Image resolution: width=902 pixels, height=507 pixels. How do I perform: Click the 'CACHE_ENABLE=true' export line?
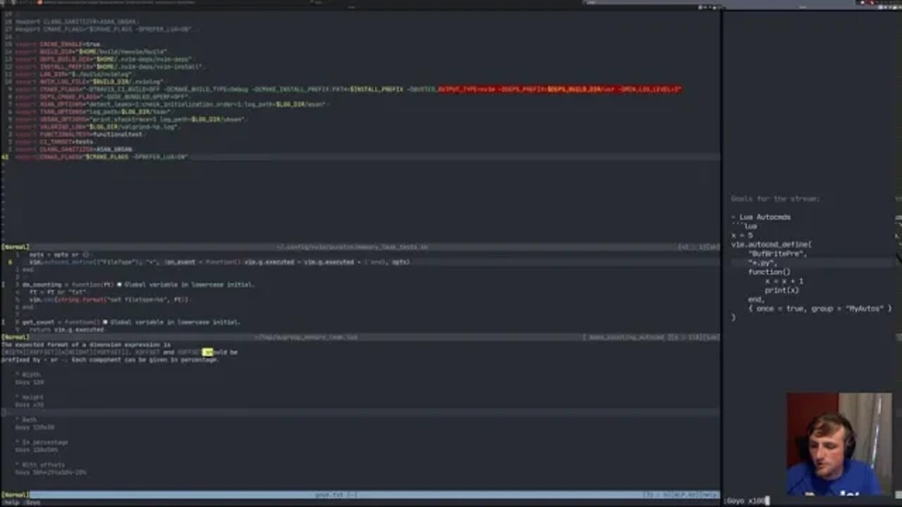click(59, 44)
